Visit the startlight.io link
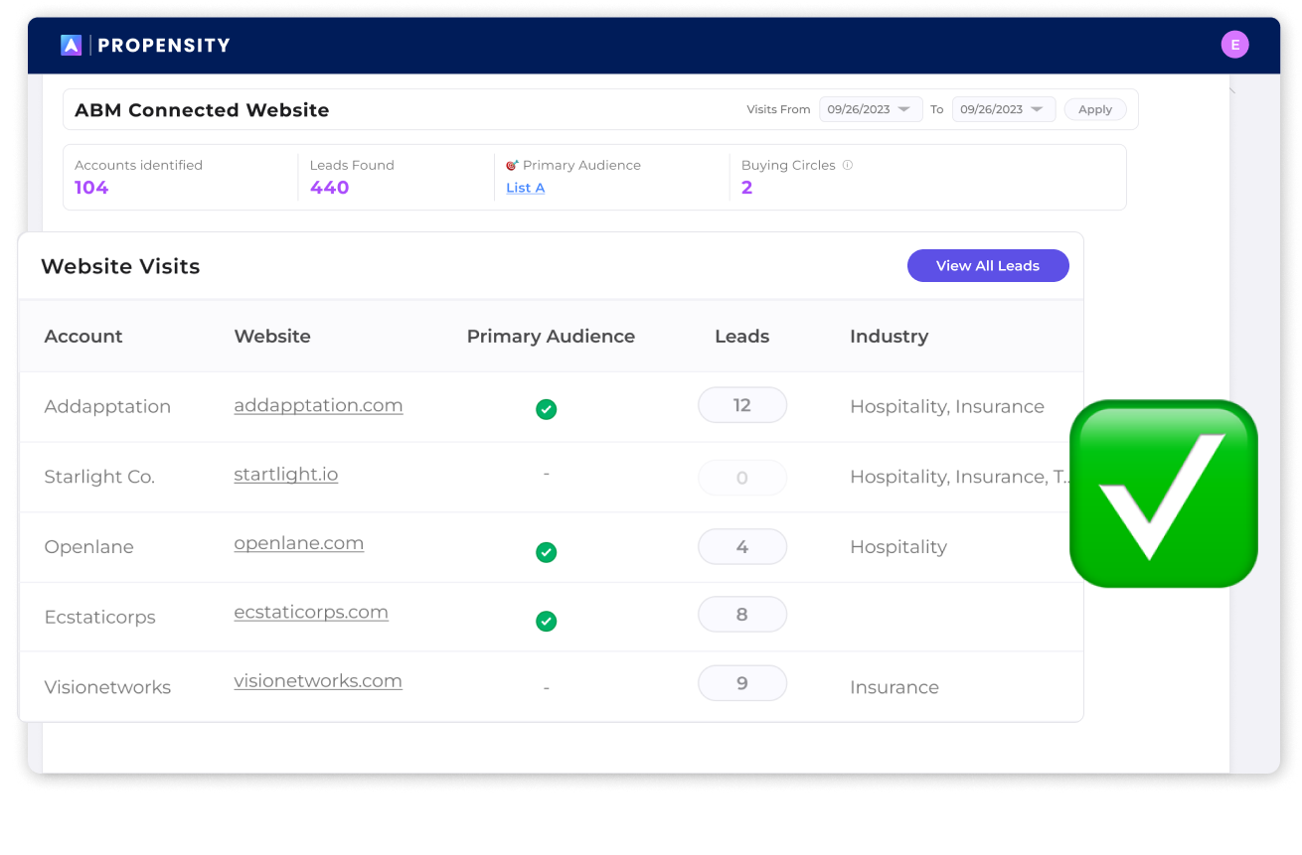The height and width of the screenshot is (855, 1302). tap(285, 474)
